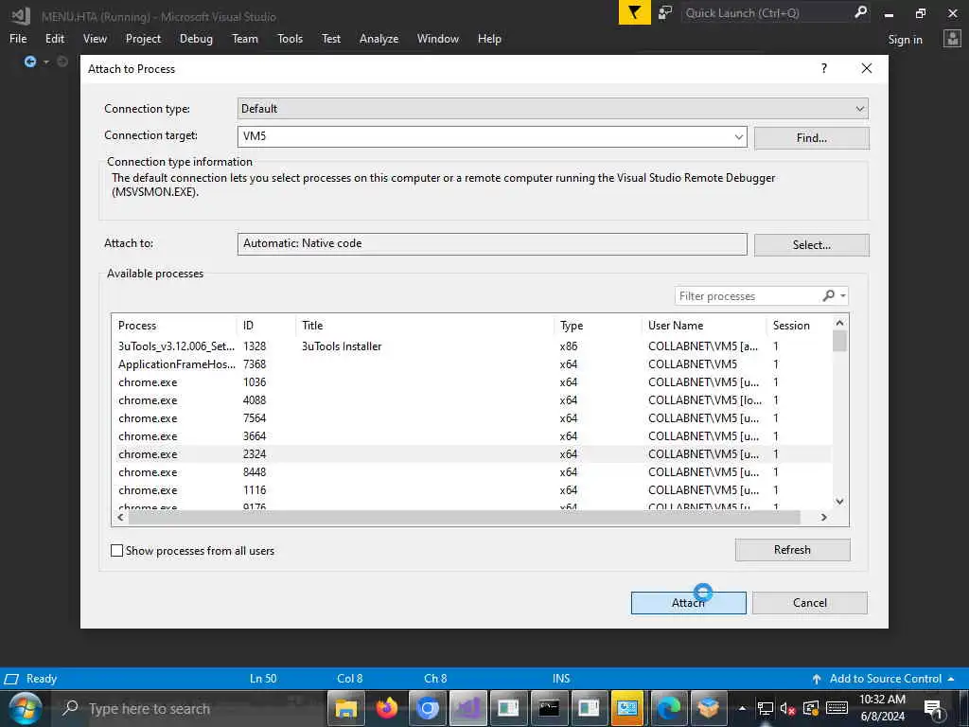Open the command prompt taskbar icon
Viewport: 969px width, 727px height.
click(549, 708)
